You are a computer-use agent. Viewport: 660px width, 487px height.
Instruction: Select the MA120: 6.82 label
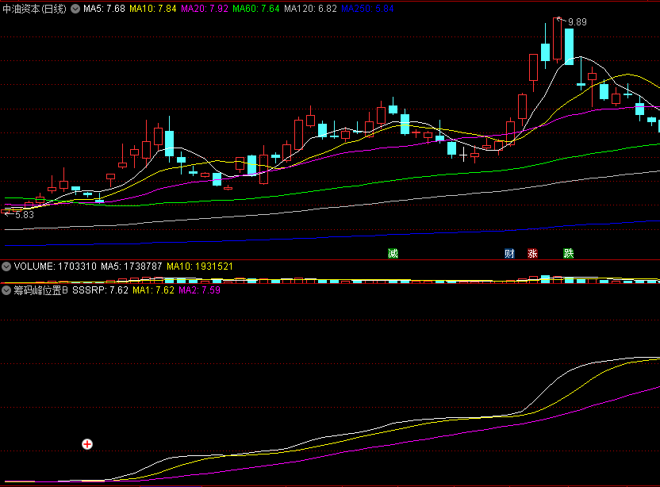(x=310, y=9)
